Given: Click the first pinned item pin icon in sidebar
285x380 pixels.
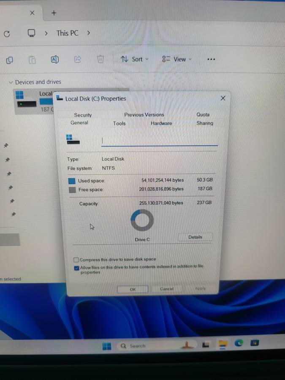Looking at the screenshot, I should 6,145.
